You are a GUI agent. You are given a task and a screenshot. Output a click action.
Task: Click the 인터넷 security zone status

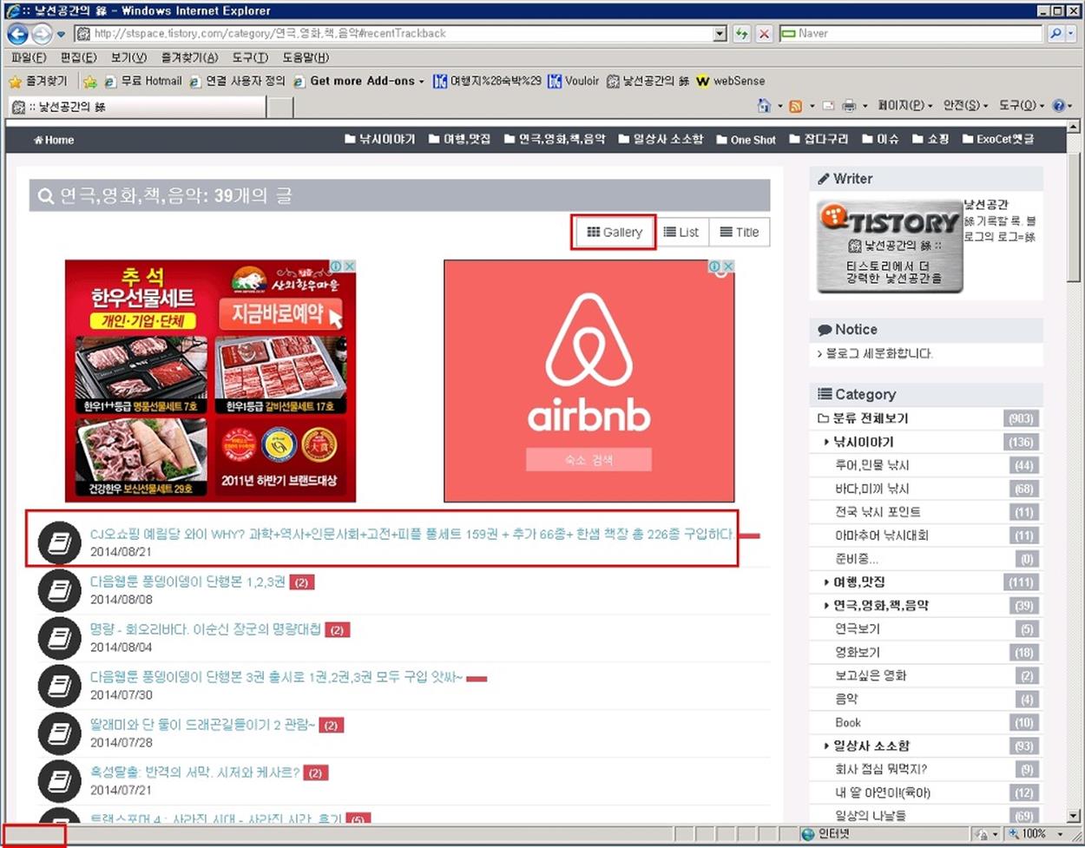pos(825,833)
